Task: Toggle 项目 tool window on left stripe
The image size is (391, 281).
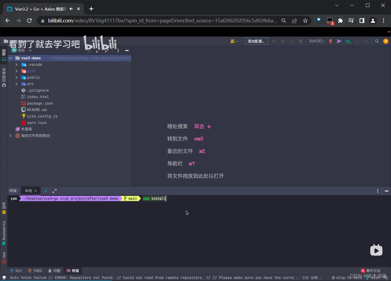Action: click(4, 55)
